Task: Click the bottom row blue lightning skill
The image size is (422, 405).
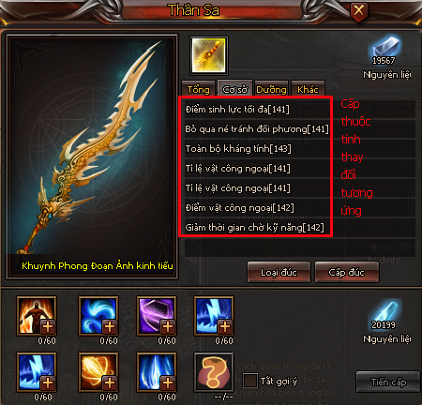Action: (37, 372)
